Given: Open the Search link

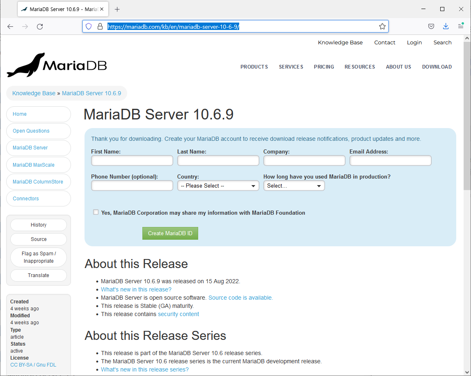Looking at the screenshot, I should point(442,42).
